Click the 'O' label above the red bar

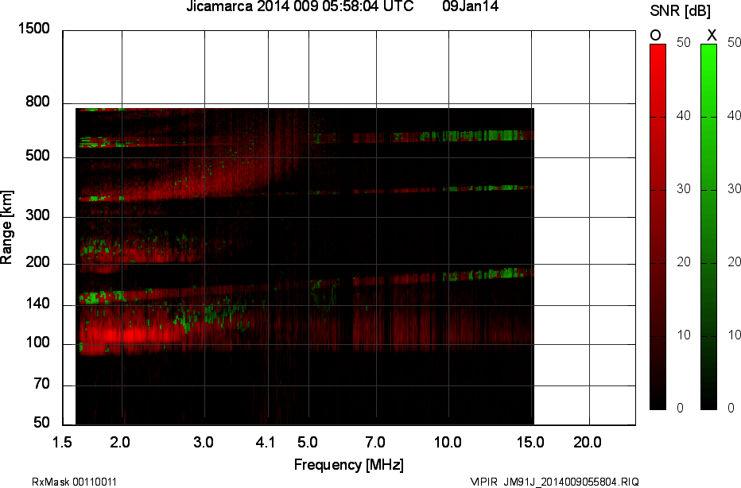pos(655,36)
